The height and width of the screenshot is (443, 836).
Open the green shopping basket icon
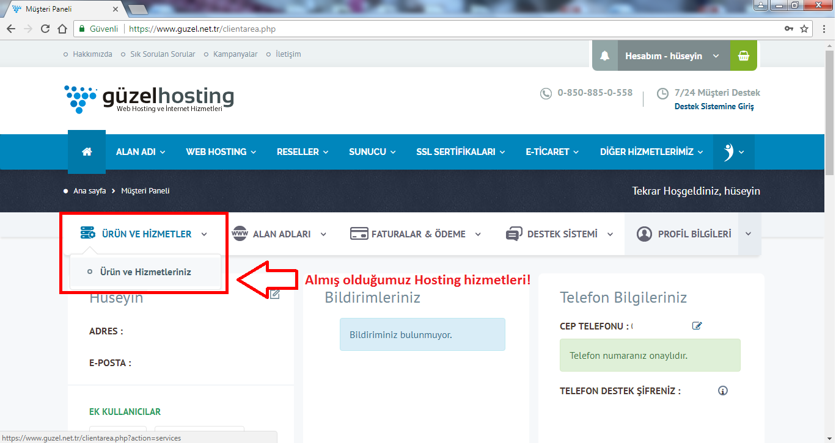[744, 56]
